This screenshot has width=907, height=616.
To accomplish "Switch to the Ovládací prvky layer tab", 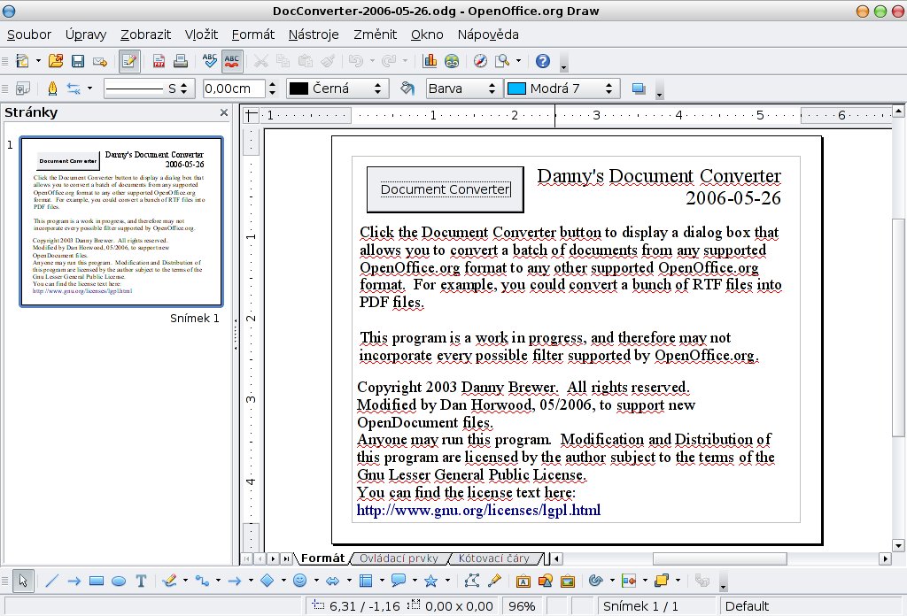I will pos(399,558).
